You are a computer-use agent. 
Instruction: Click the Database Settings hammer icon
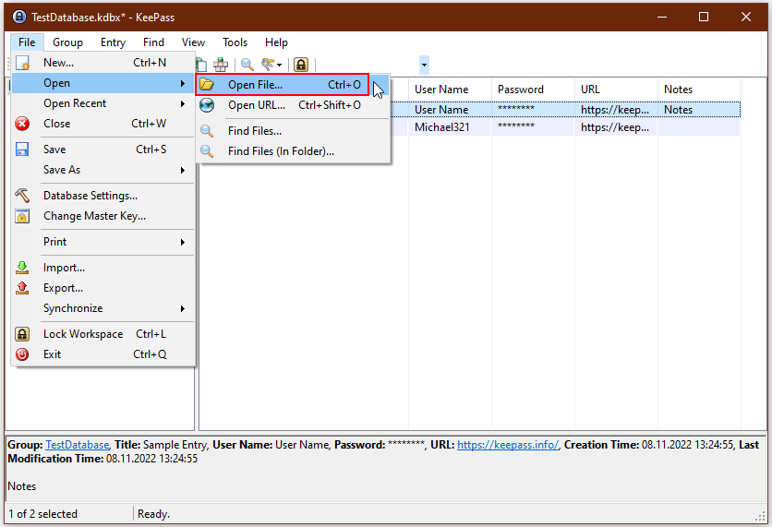pos(22,196)
